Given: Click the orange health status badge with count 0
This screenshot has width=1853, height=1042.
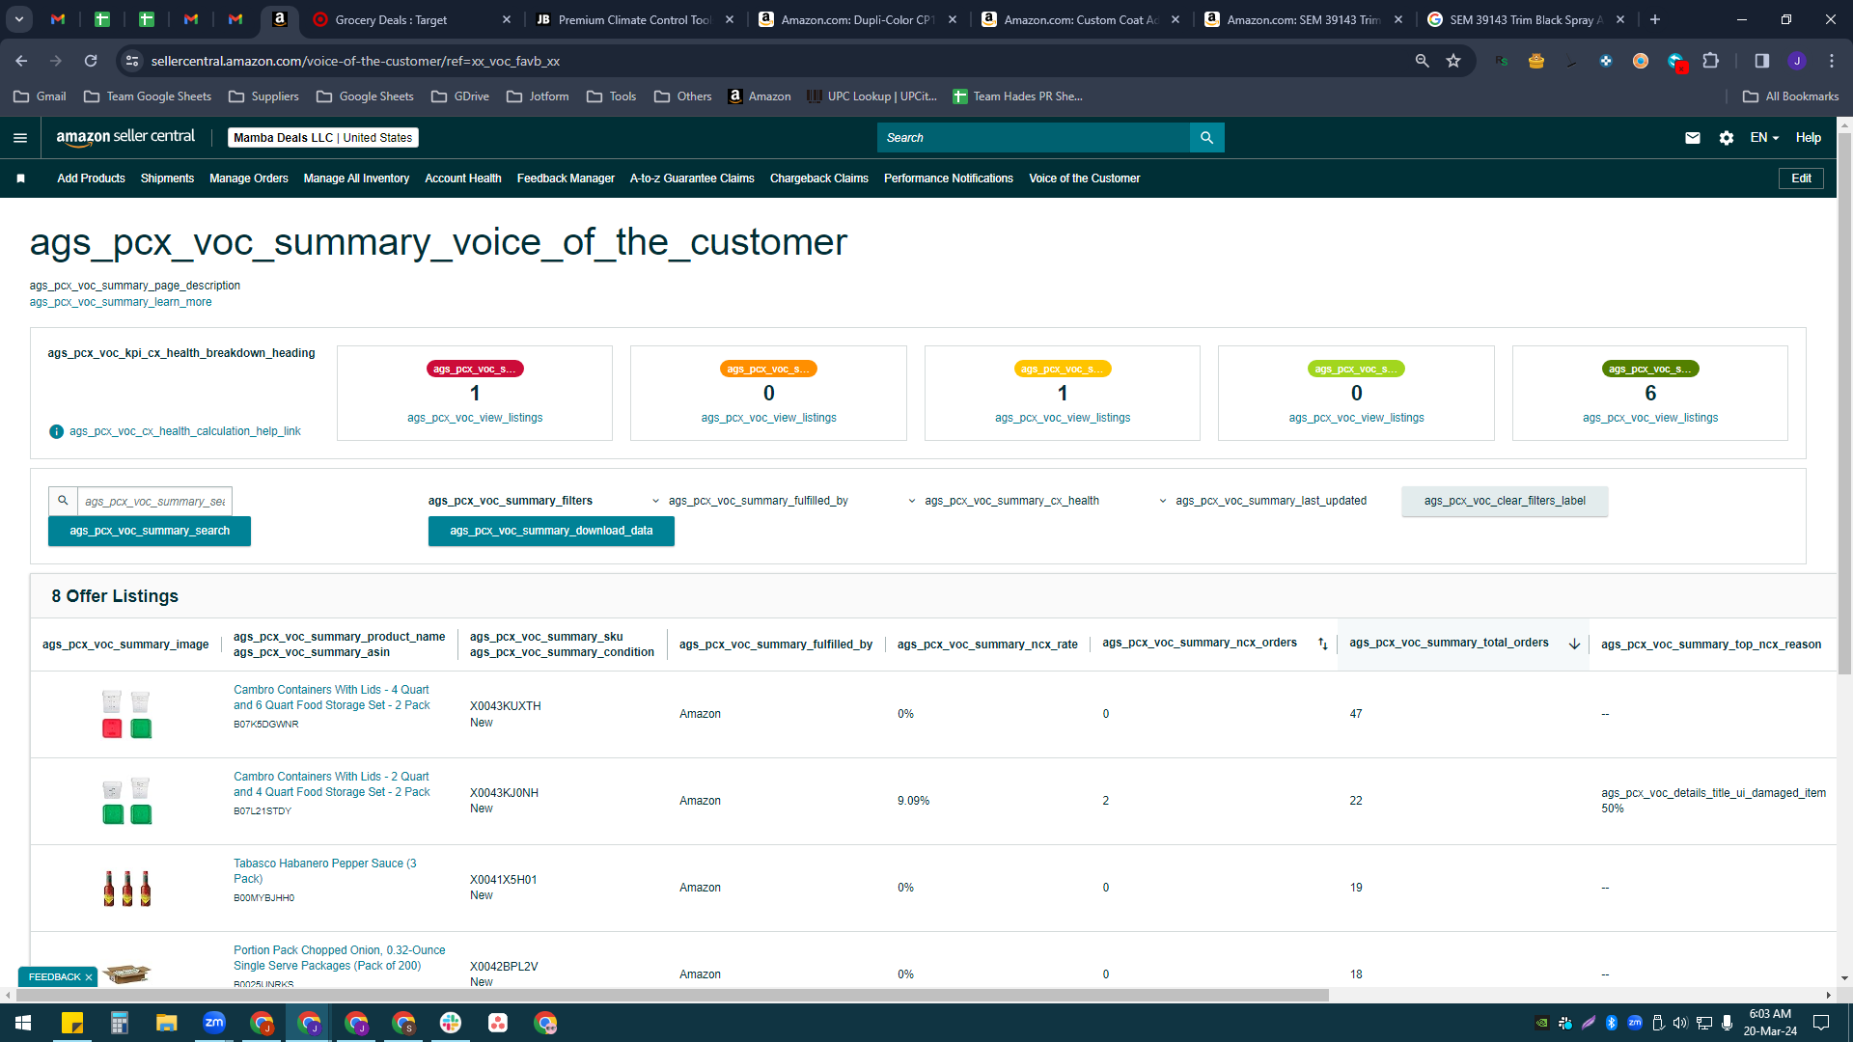Looking at the screenshot, I should pyautogui.click(x=768, y=369).
